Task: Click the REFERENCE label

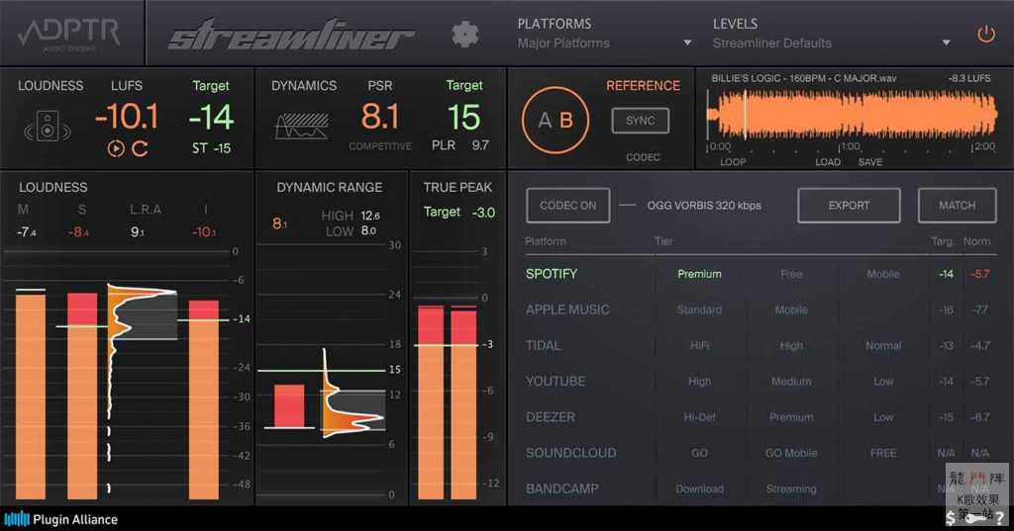Action: (643, 86)
